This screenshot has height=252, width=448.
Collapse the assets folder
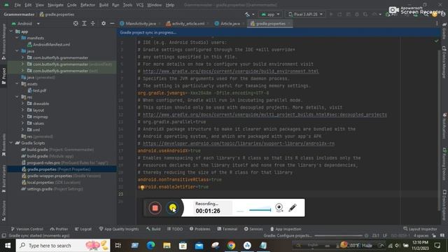(x=17, y=84)
